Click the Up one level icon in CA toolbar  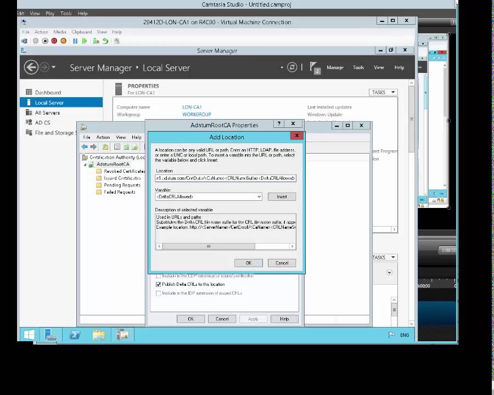coord(105,147)
